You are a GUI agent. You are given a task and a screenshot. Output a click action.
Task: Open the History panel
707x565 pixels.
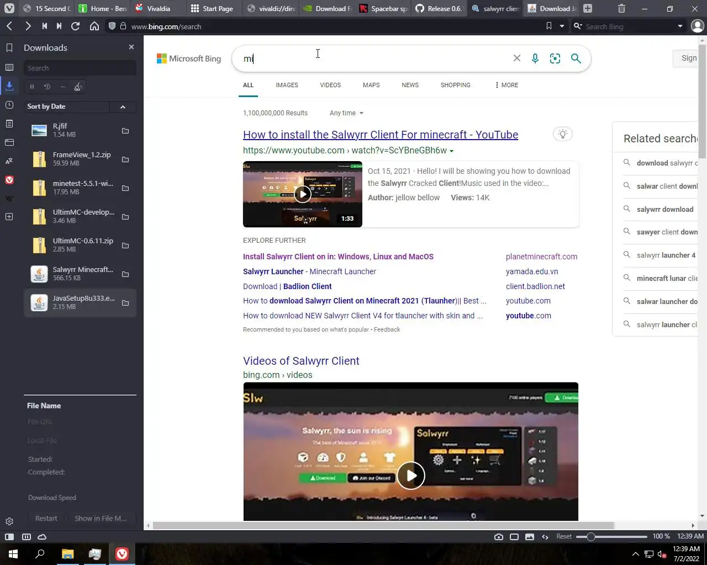click(x=9, y=105)
